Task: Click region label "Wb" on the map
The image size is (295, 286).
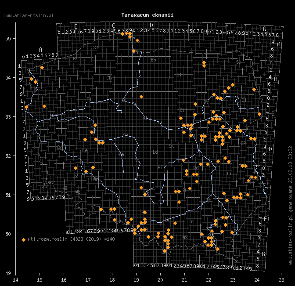Action: (x=78, y=192)
